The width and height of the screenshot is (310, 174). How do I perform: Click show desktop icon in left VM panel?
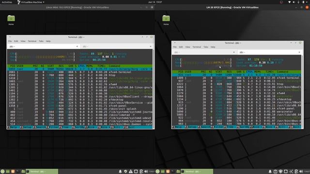[8, 172]
